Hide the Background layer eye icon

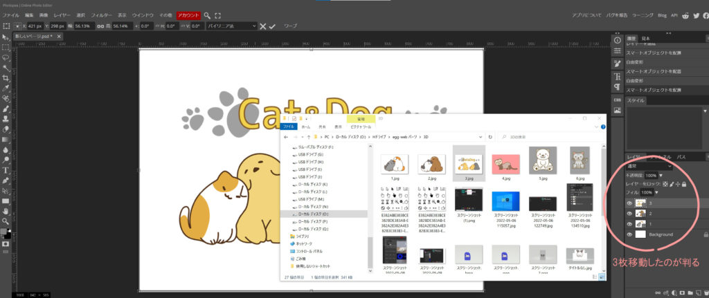point(629,234)
